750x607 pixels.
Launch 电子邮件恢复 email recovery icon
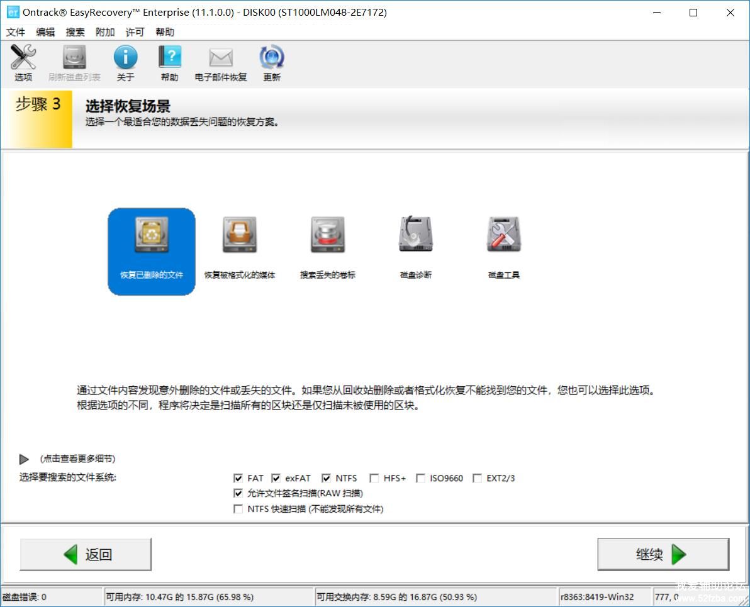[x=220, y=63]
